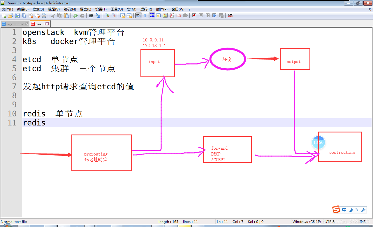This screenshot has height=227, width=373.
Task: Zoom out using the magnifier minus icon
Action: (113, 15)
